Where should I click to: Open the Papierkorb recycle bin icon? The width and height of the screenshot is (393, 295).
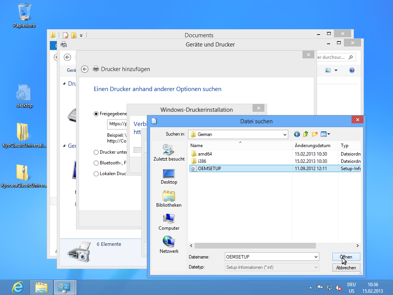[x=24, y=15]
